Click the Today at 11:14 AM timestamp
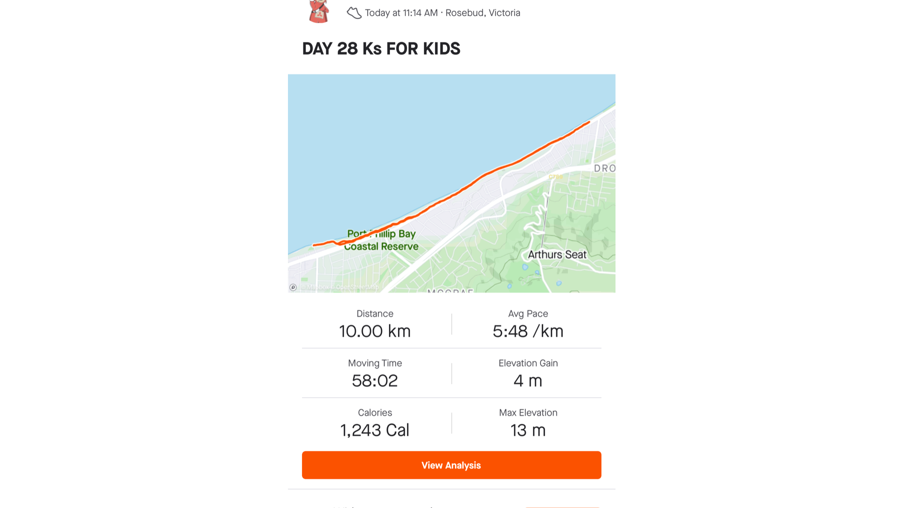The width and height of the screenshot is (903, 508). coord(401,13)
